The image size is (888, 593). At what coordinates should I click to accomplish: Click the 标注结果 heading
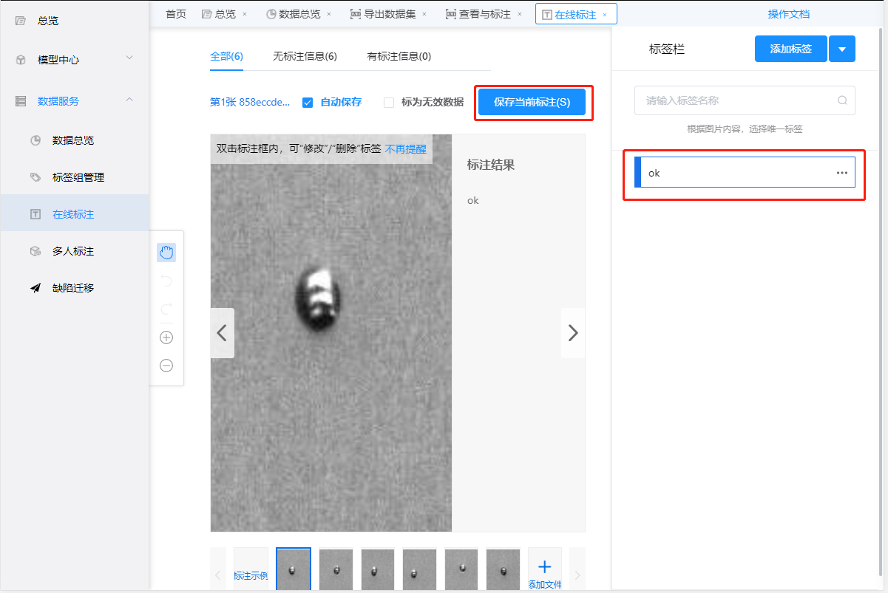(491, 165)
